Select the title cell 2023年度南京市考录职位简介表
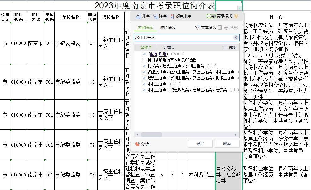 click(155, 6)
